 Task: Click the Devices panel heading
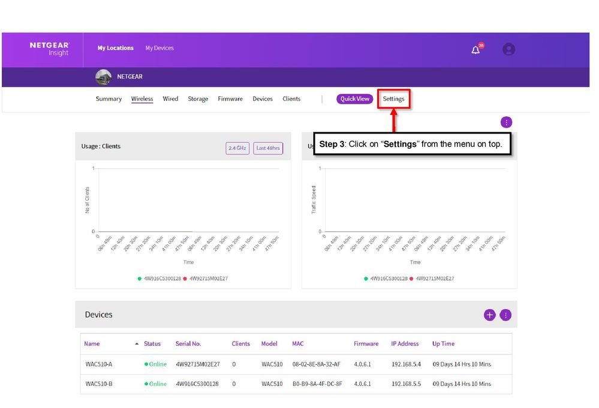(x=98, y=315)
